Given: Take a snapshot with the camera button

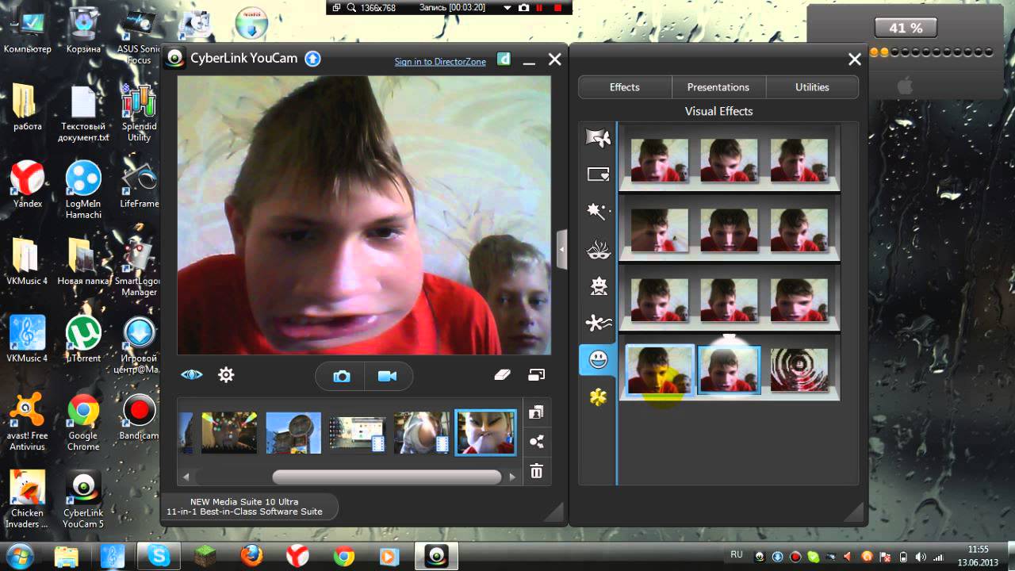Looking at the screenshot, I should click(x=341, y=376).
